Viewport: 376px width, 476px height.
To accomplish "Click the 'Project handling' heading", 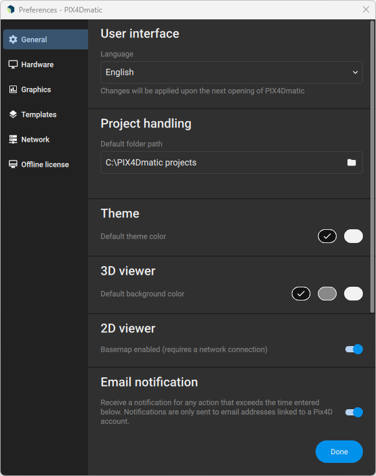I will coord(146,124).
